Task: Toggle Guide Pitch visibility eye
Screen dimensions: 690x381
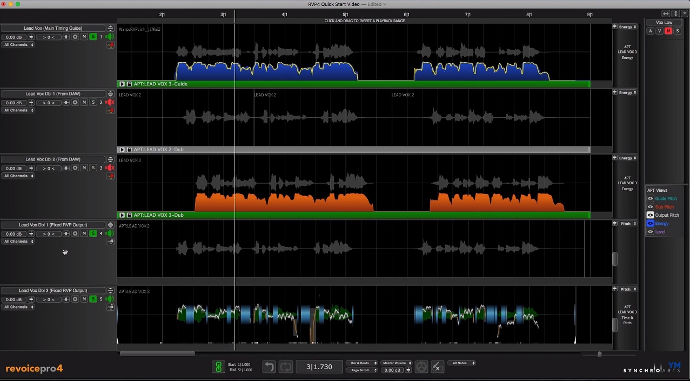Action: 651,199
